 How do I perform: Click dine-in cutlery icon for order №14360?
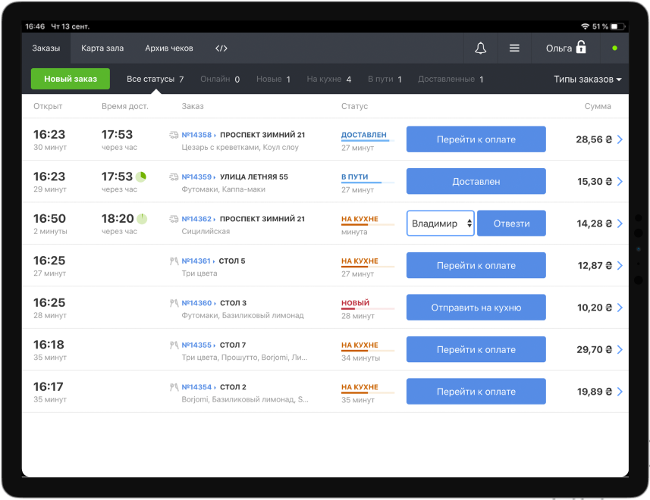click(x=174, y=303)
